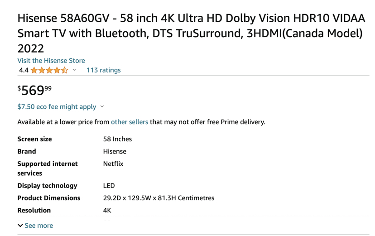This screenshot has width=375, height=236.
Task: Open the 113 ratings link
Action: (104, 70)
